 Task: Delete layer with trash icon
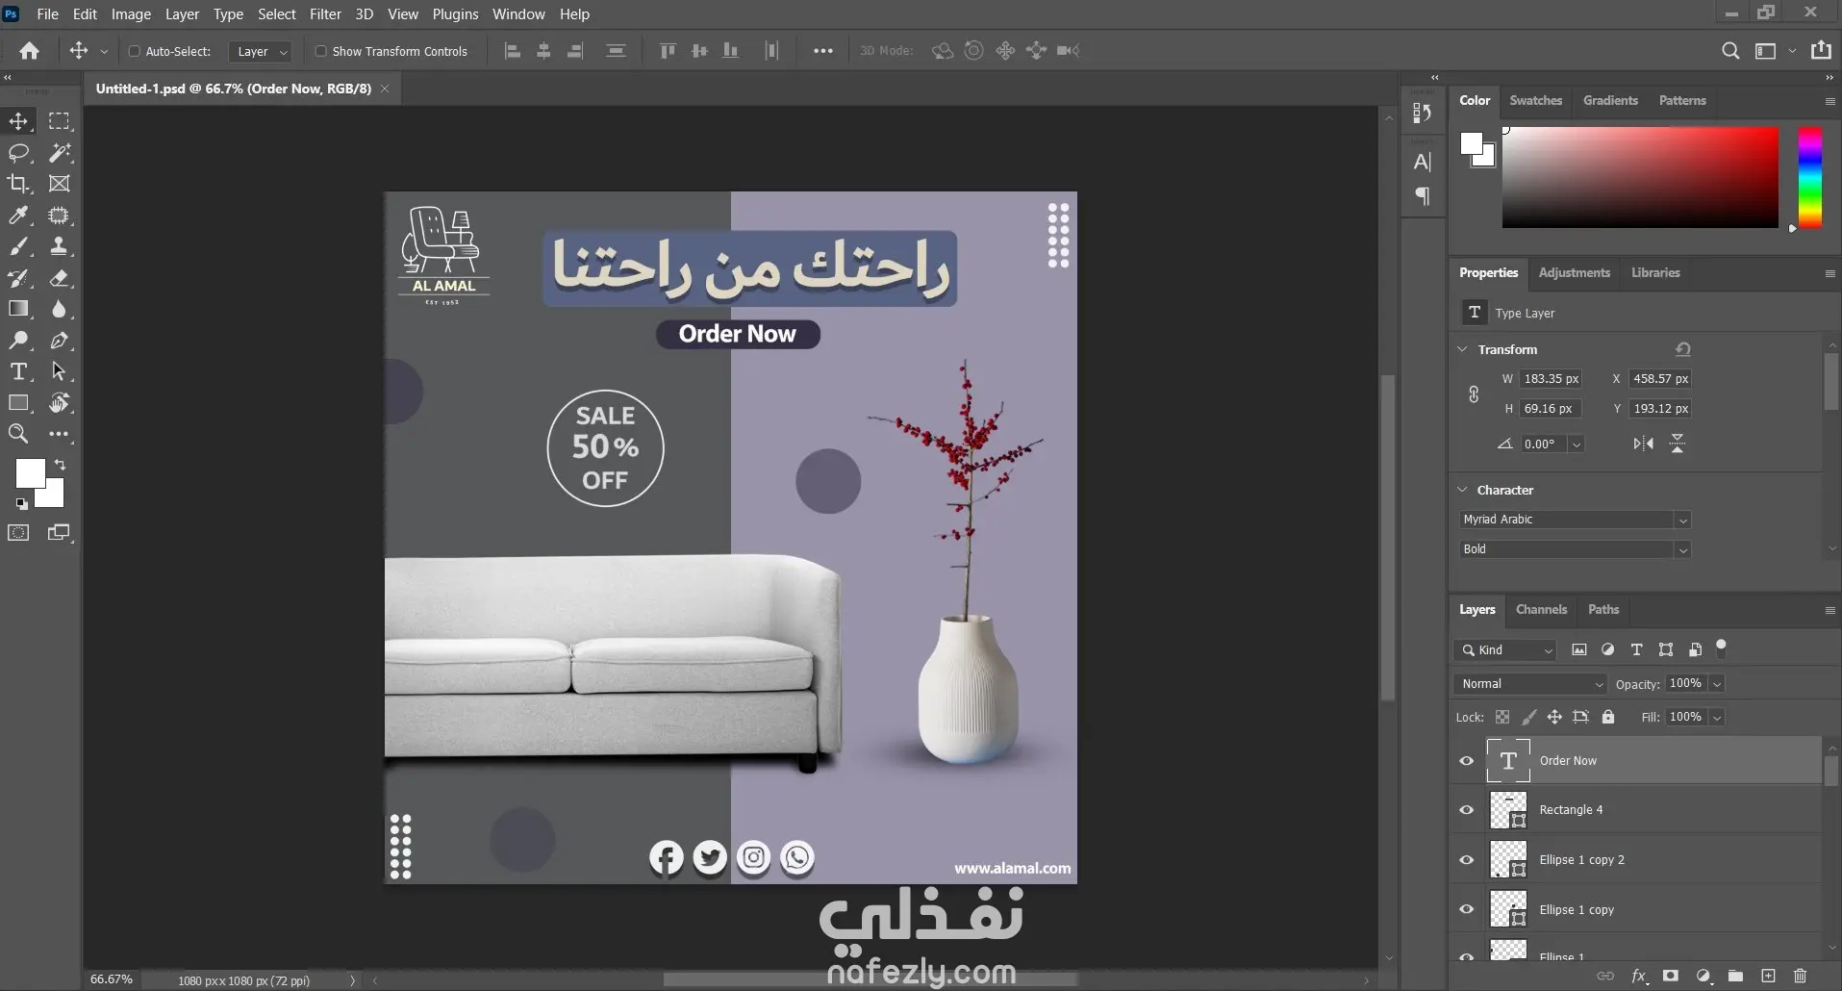[1801, 976]
